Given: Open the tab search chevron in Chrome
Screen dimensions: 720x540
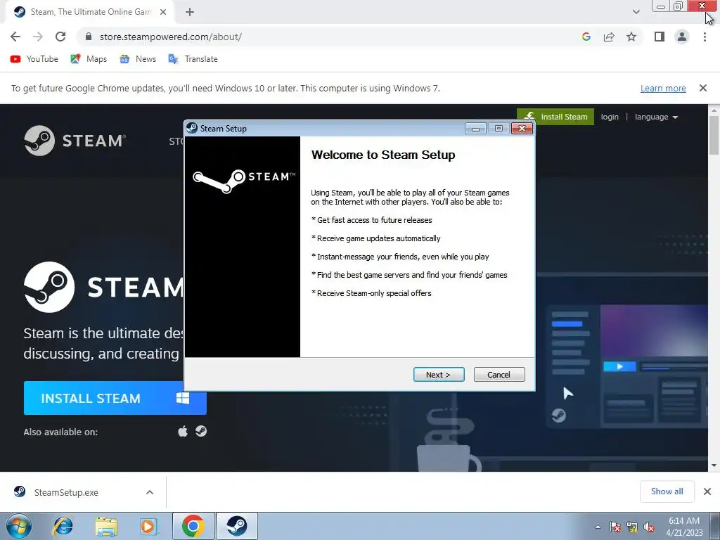Looking at the screenshot, I should 636,12.
